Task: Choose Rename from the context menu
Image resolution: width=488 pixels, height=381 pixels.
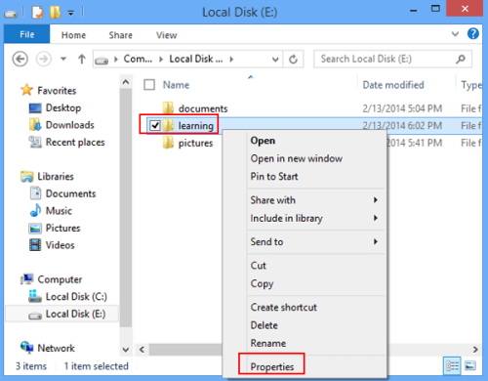Action: point(268,343)
